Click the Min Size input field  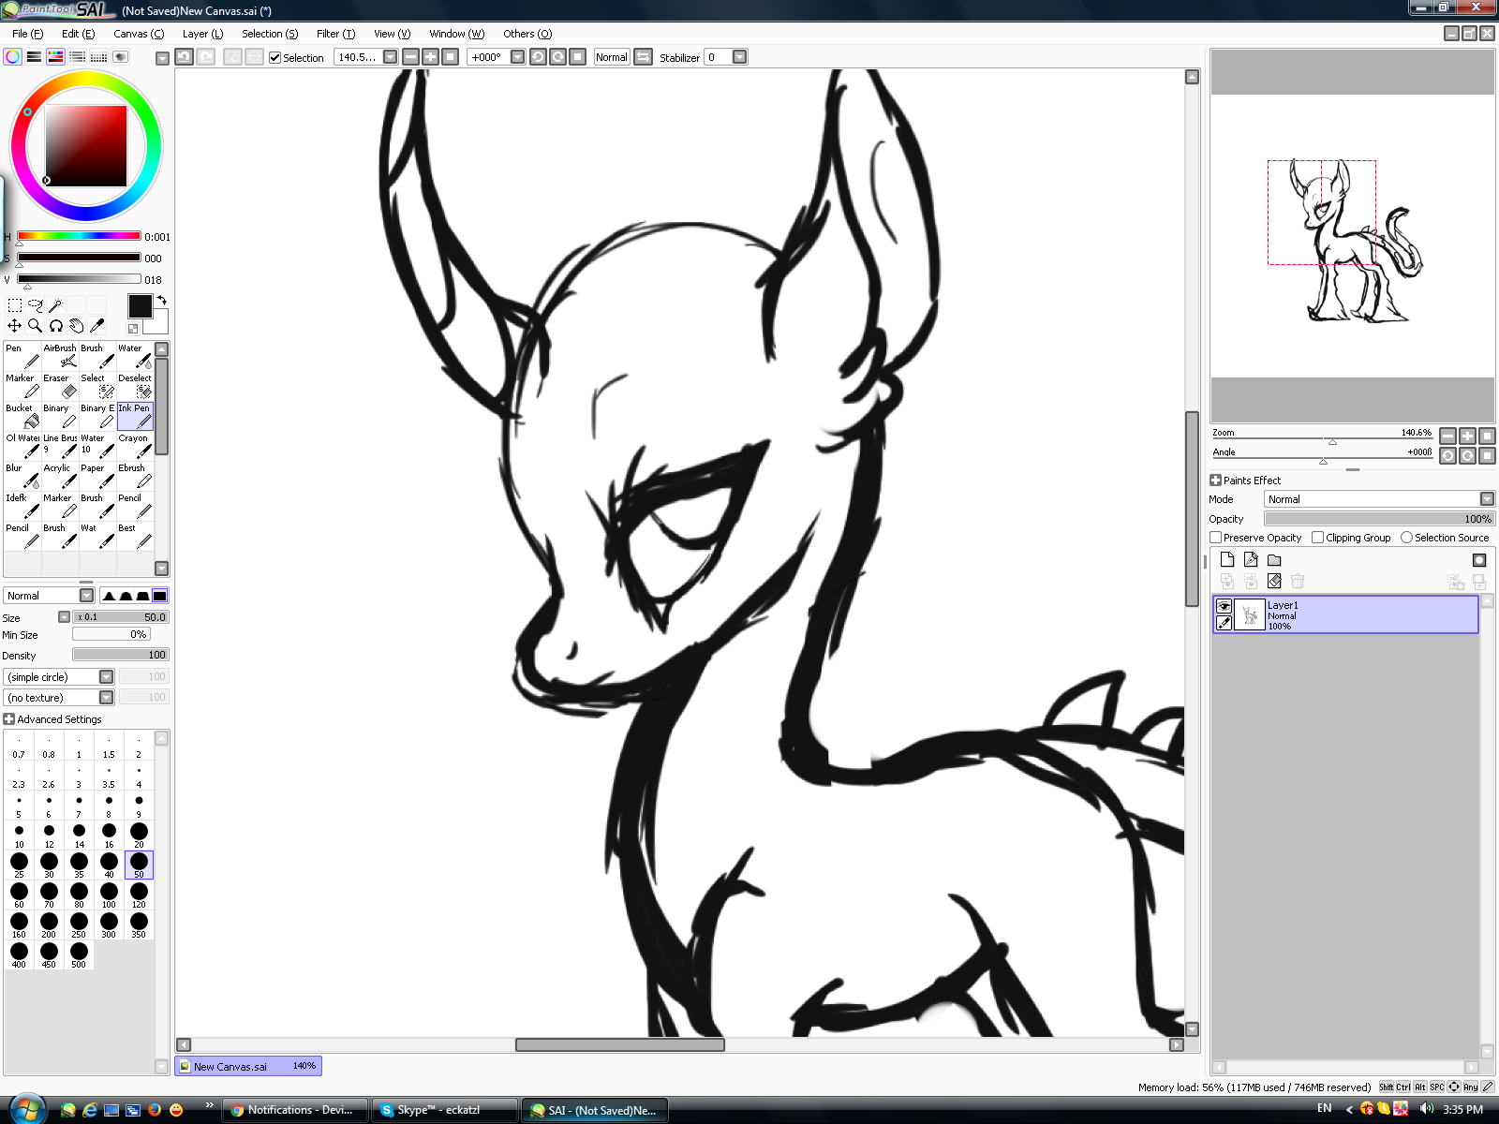pyautogui.click(x=111, y=634)
